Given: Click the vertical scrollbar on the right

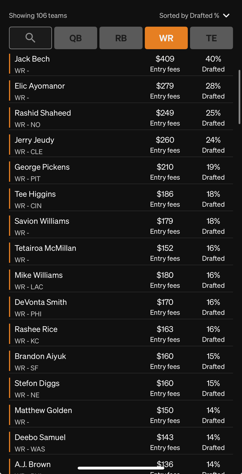Looking at the screenshot, I should click(239, 97).
